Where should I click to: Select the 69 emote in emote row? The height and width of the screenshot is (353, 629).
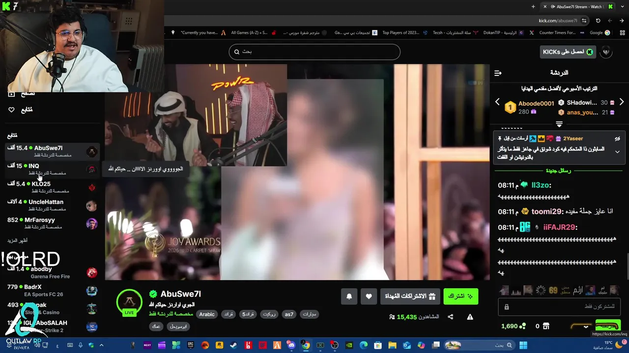coord(553,290)
